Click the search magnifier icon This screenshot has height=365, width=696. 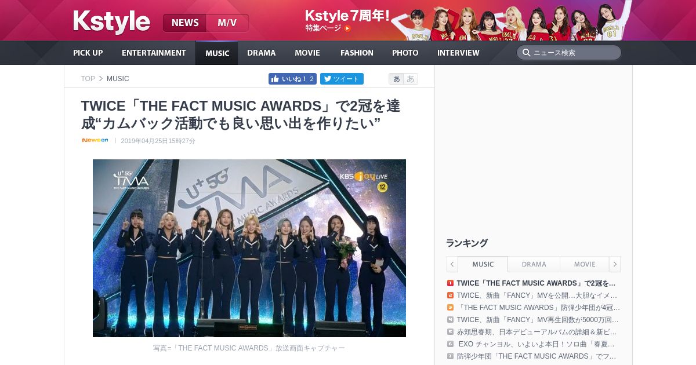click(526, 53)
